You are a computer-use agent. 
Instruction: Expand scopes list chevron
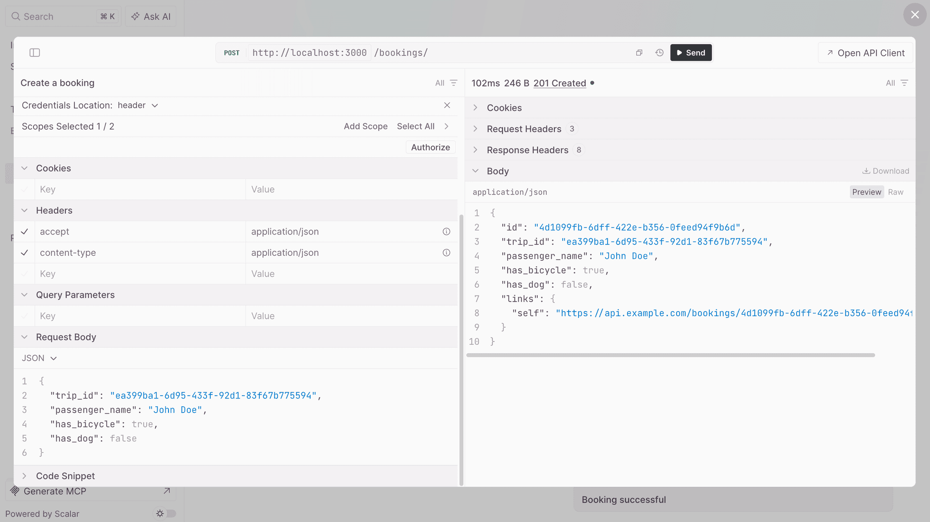coord(446,126)
